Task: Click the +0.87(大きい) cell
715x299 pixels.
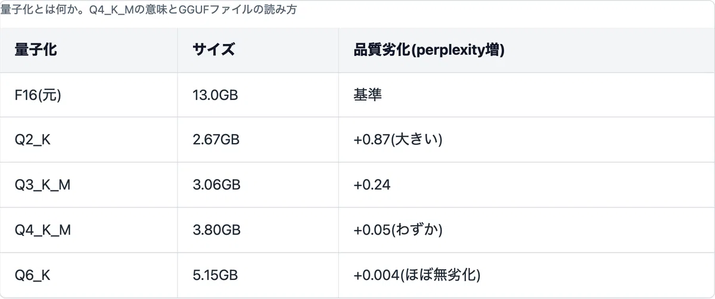Action: coord(398,139)
